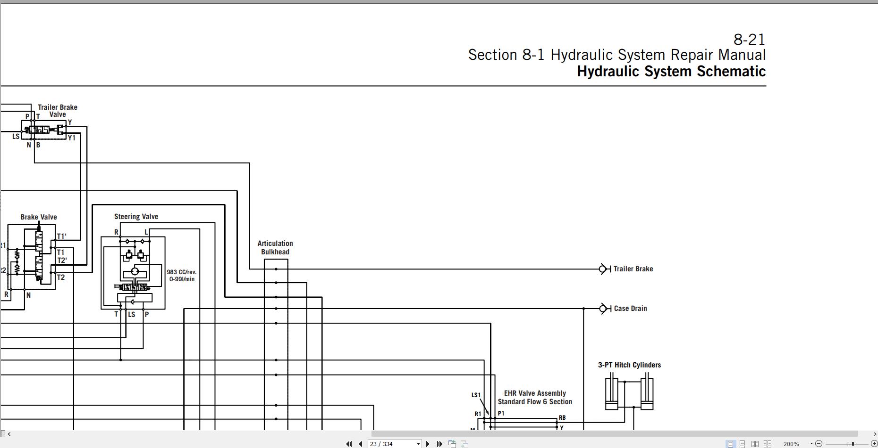The width and height of the screenshot is (878, 448).
Task: Enable single page view layout
Action: click(x=730, y=444)
